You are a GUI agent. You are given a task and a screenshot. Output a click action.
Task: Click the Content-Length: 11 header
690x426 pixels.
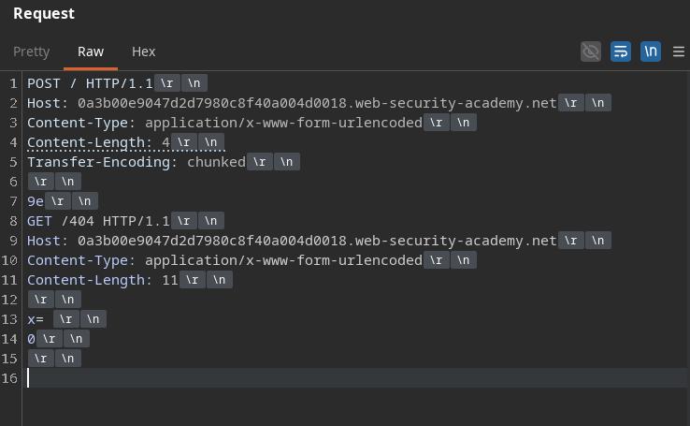coord(103,280)
